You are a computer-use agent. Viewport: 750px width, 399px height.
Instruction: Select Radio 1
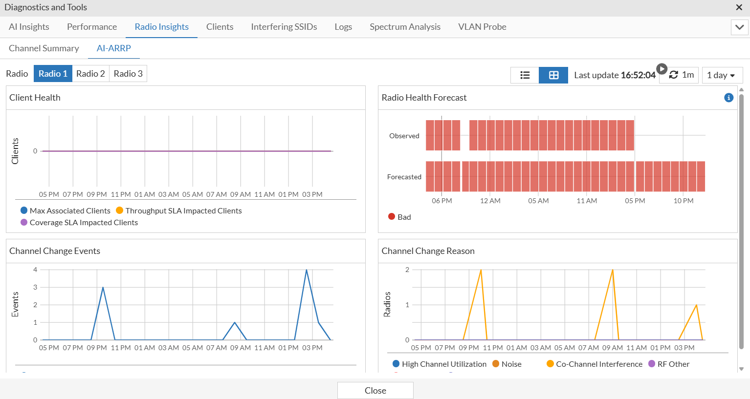(53, 74)
